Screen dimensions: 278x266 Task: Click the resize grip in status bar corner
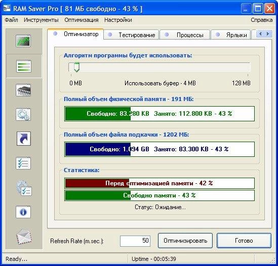272,260
